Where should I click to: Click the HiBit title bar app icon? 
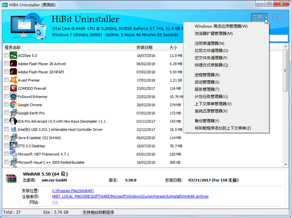coord(5,5)
